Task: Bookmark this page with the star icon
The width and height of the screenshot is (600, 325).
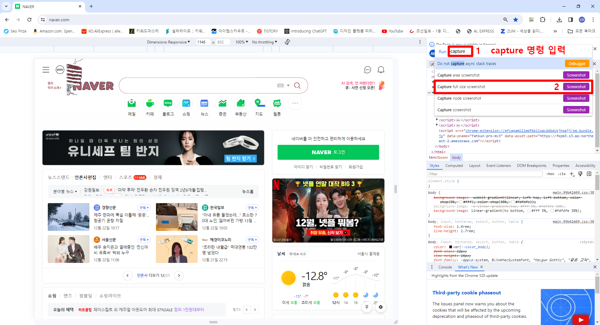Action: coord(516,20)
